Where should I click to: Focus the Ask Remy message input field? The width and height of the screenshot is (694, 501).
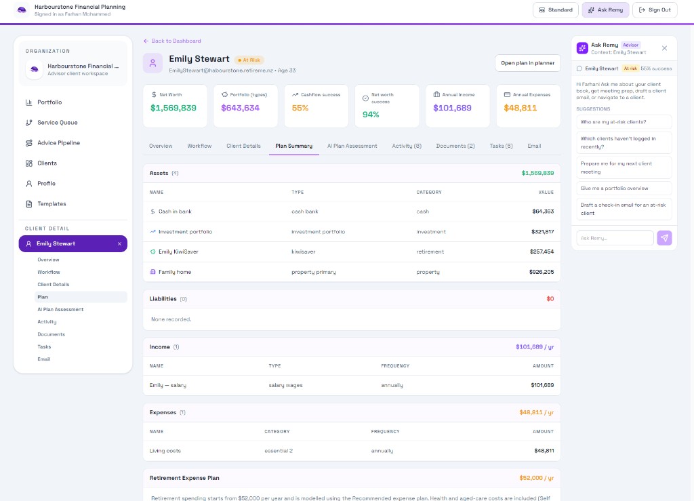615,238
